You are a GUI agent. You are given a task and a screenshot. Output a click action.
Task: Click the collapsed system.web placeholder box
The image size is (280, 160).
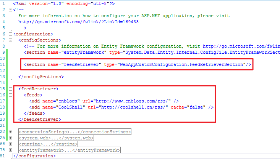(x=56, y=138)
